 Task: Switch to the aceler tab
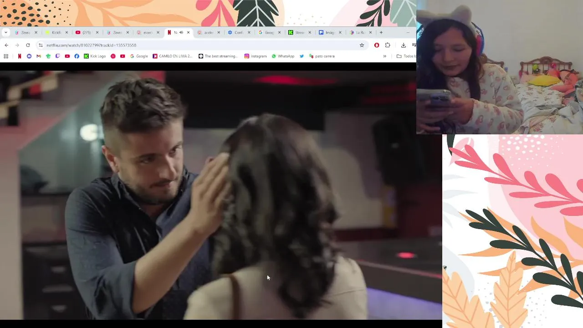tap(208, 32)
